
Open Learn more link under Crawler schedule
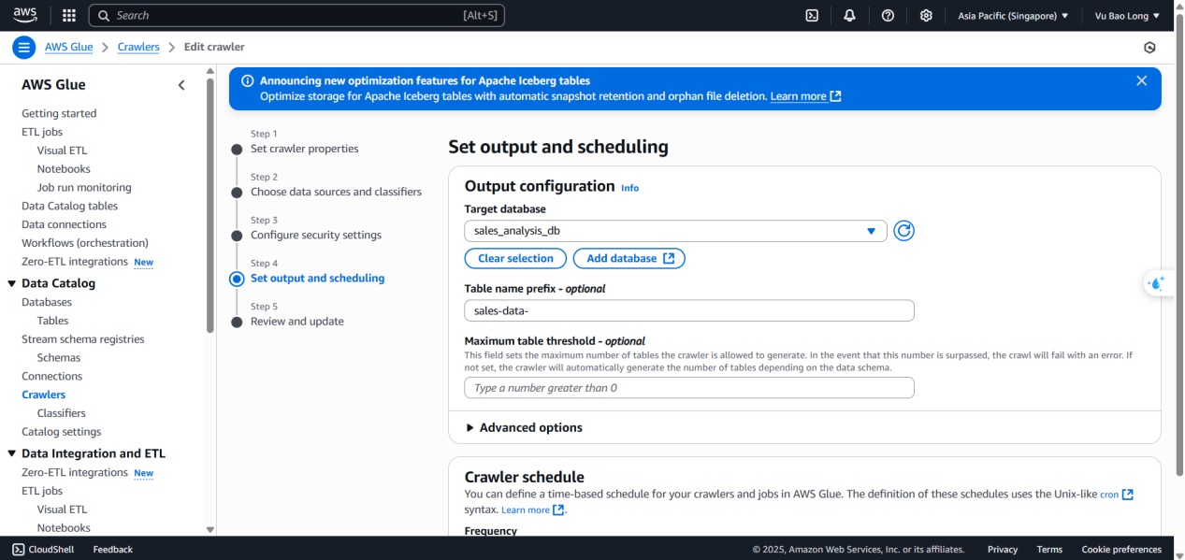532,510
